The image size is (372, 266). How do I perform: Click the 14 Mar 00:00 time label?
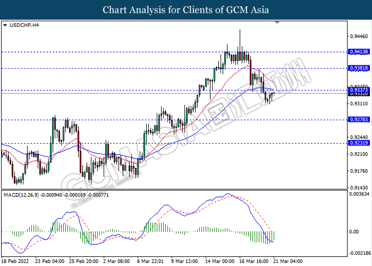pos(219,261)
